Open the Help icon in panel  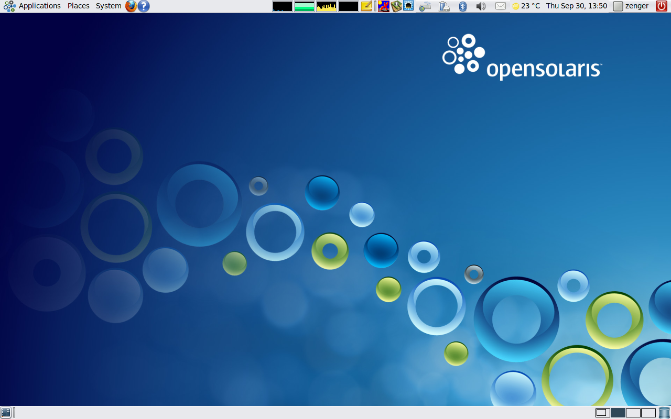pyautogui.click(x=144, y=6)
